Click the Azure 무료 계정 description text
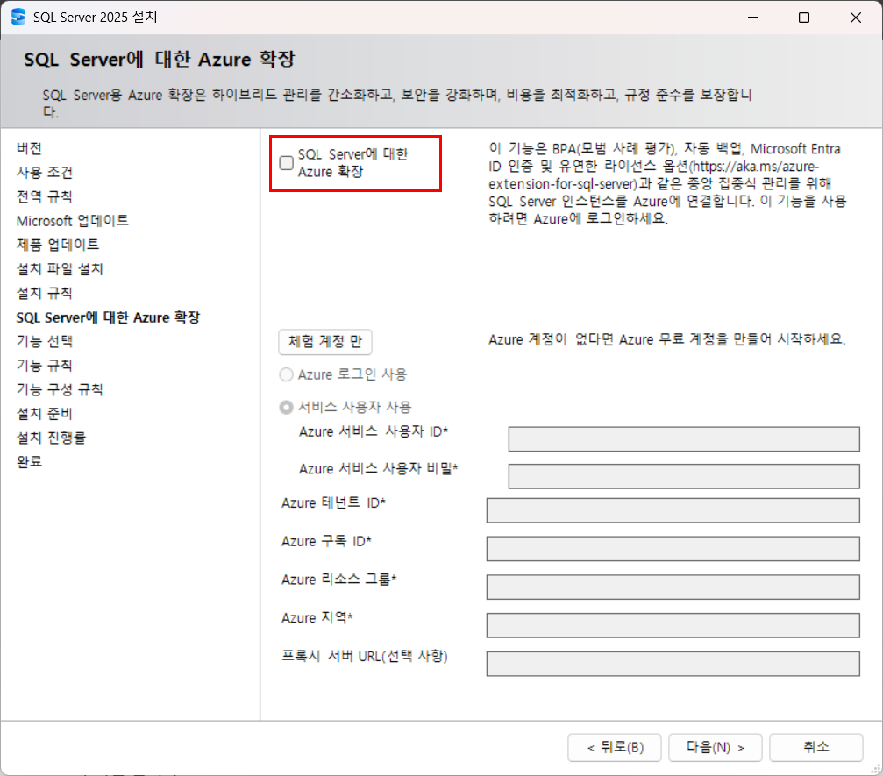The height and width of the screenshot is (776, 883). pyautogui.click(x=666, y=339)
